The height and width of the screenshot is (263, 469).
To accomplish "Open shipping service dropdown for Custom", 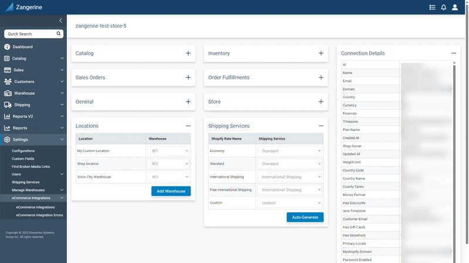I will point(290,203).
